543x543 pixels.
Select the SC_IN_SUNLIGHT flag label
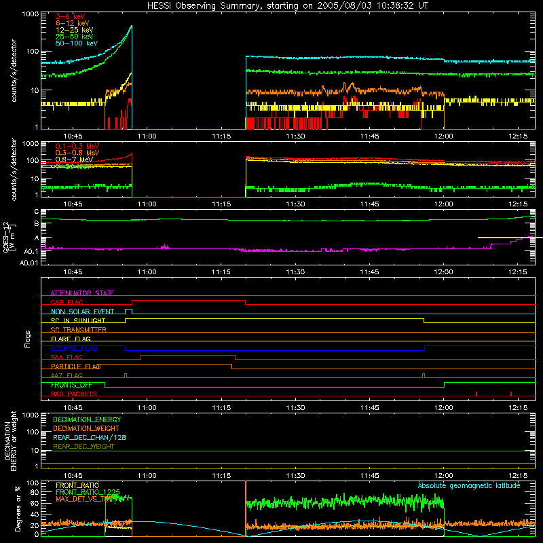click(78, 320)
